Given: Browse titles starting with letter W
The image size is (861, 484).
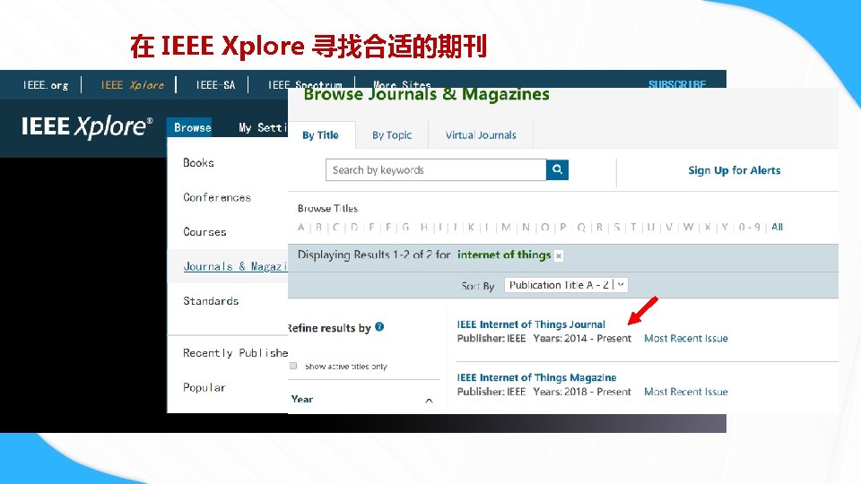Looking at the screenshot, I should coord(688,227).
